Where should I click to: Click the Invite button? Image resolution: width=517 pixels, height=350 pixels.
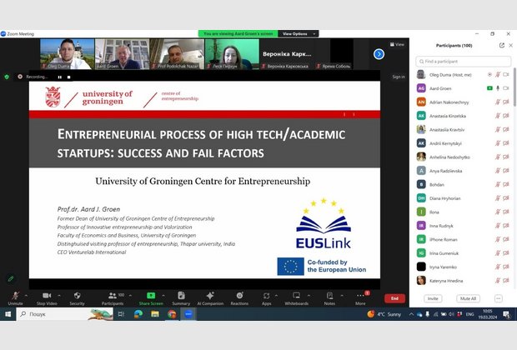point(433,298)
